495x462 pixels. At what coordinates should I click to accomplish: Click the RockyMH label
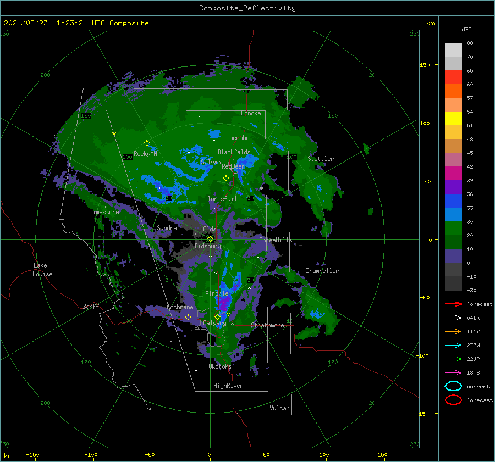[145, 154]
